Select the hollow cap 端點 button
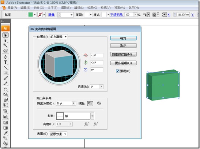 (99, 103)
